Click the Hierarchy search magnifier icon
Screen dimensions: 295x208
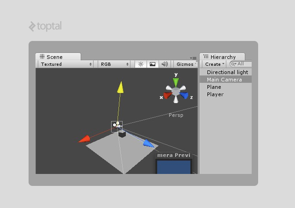pos(234,64)
